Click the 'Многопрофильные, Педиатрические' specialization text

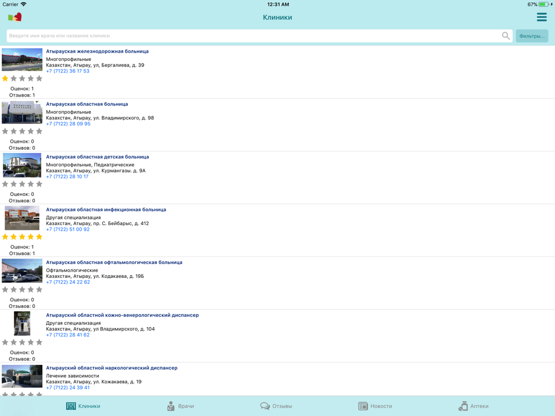pos(90,165)
